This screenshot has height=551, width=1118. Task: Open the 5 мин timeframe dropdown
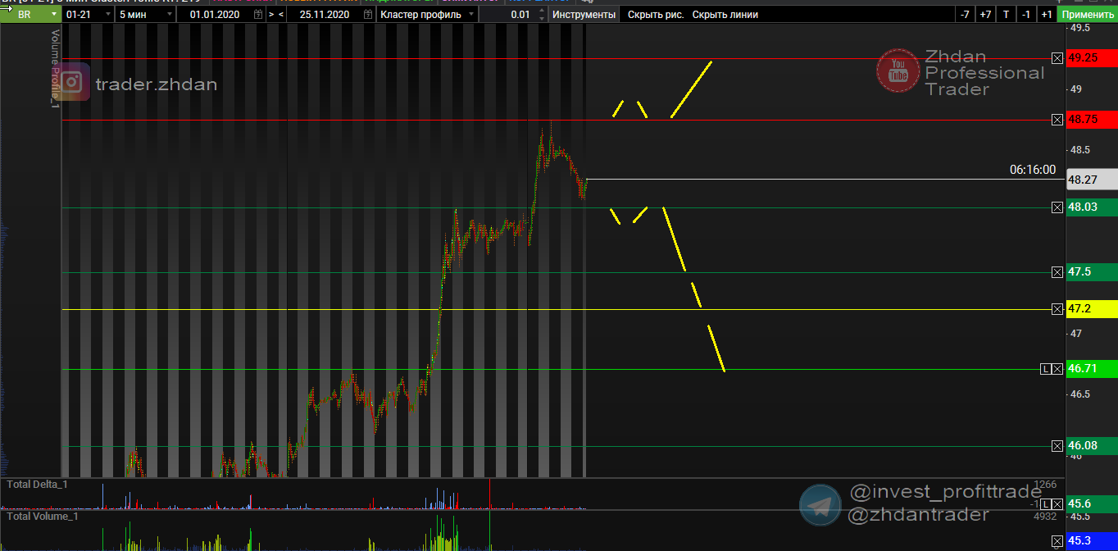[146, 15]
